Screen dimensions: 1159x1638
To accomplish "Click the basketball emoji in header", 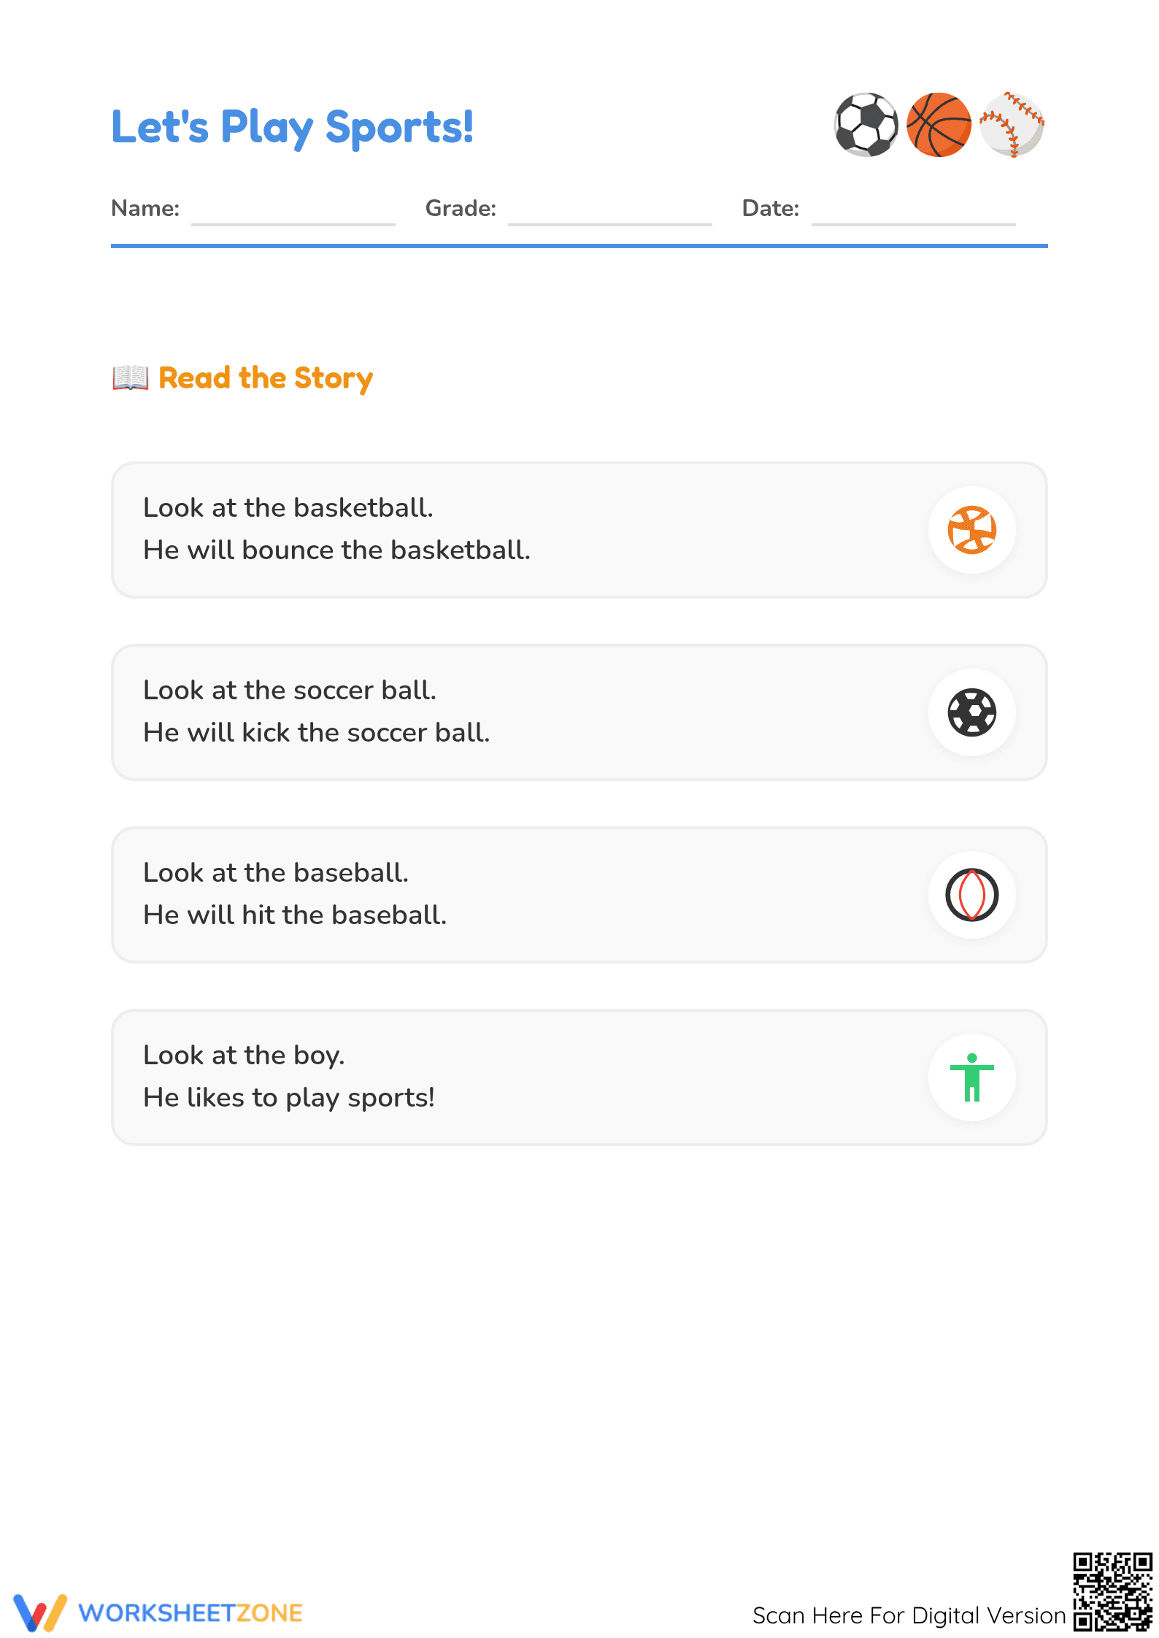I will click(x=939, y=125).
